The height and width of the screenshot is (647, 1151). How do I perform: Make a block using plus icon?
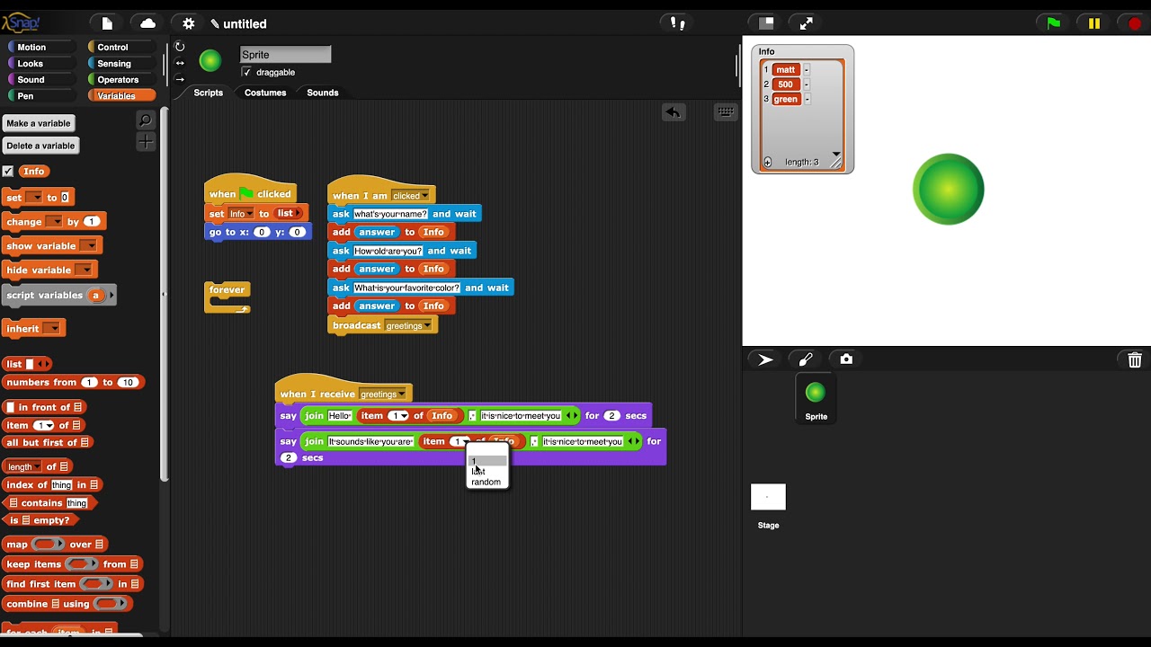click(146, 142)
